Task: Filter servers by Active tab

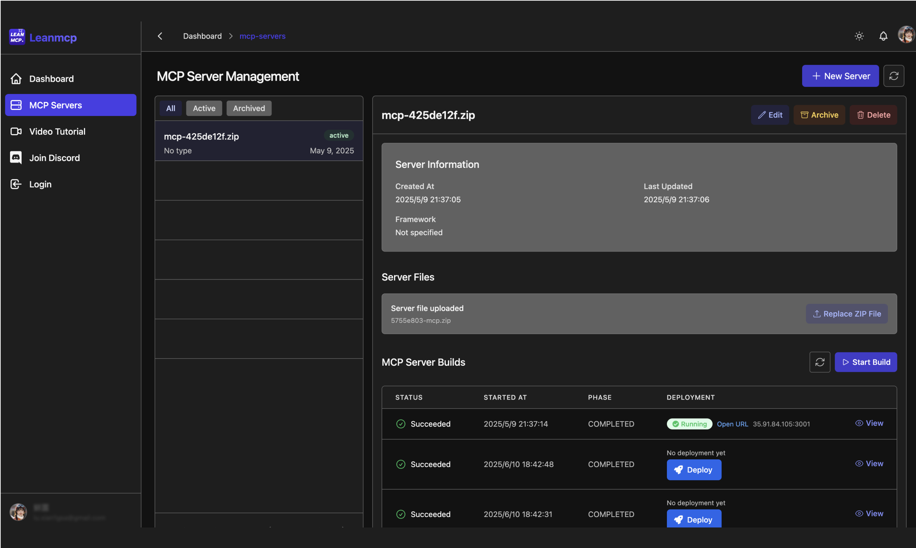Action: pos(204,108)
